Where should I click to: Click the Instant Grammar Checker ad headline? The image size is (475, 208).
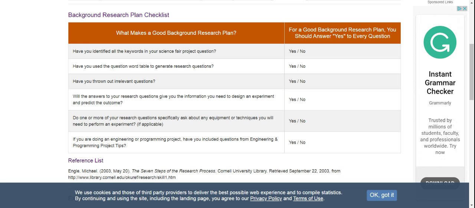[x=440, y=83]
